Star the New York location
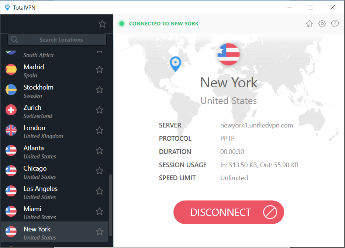The height and width of the screenshot is (248, 345). tap(100, 232)
